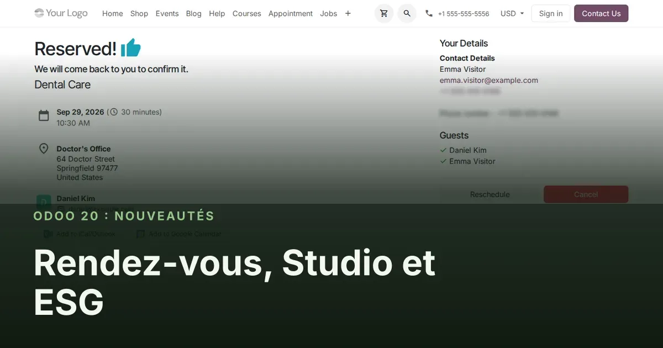Click the thumbs-up icon next to Reserved!
The width and height of the screenshot is (663, 348).
point(131,48)
